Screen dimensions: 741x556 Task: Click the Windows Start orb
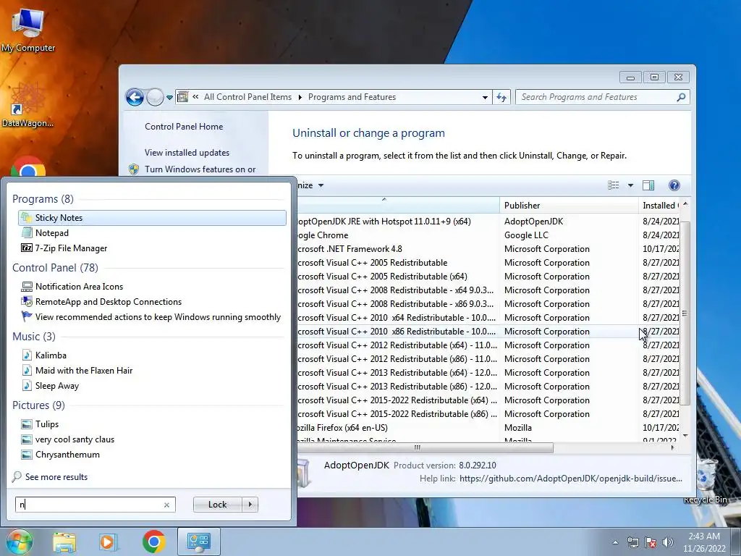coord(19,542)
